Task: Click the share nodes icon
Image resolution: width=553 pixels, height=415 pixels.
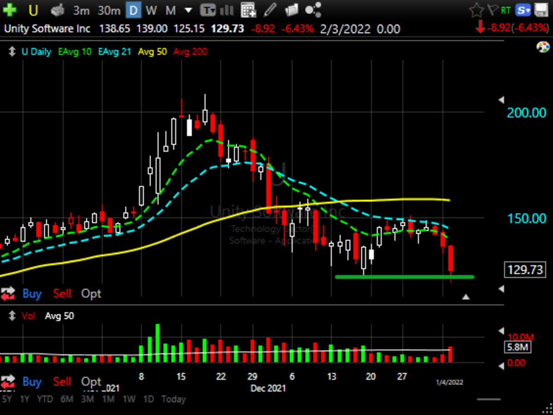Action: coord(313,10)
